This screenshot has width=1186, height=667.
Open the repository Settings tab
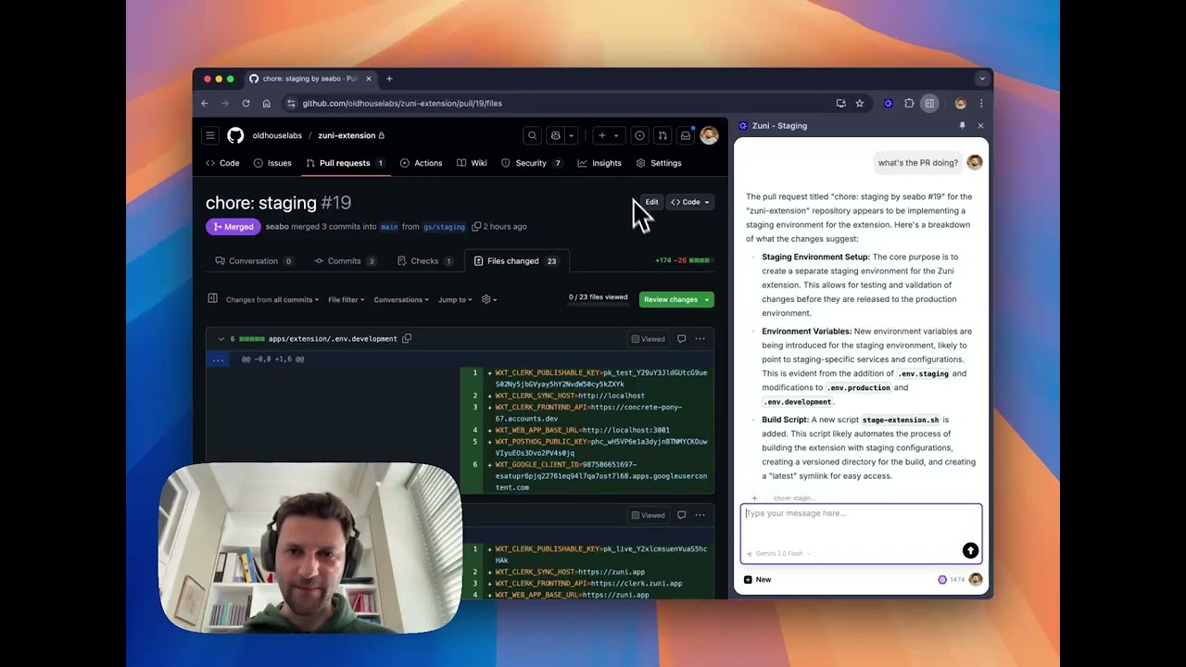click(659, 163)
